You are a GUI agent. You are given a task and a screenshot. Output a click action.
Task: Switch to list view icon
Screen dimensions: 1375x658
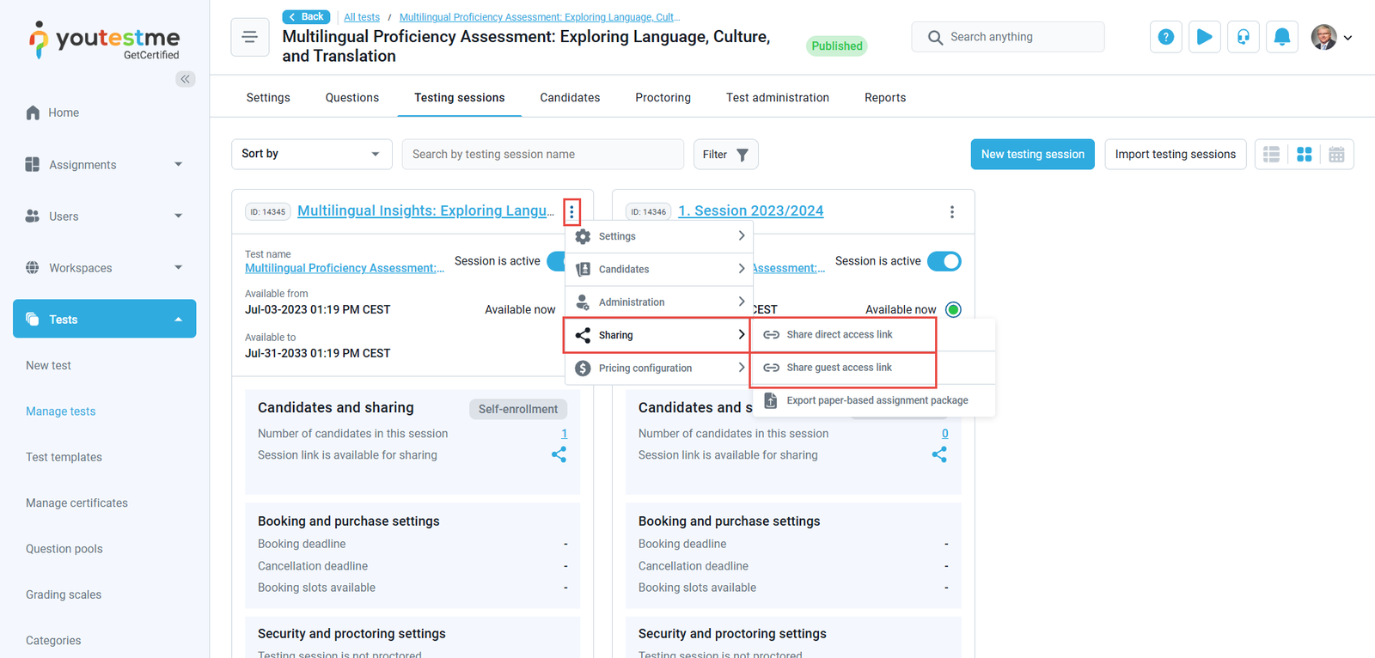1271,155
